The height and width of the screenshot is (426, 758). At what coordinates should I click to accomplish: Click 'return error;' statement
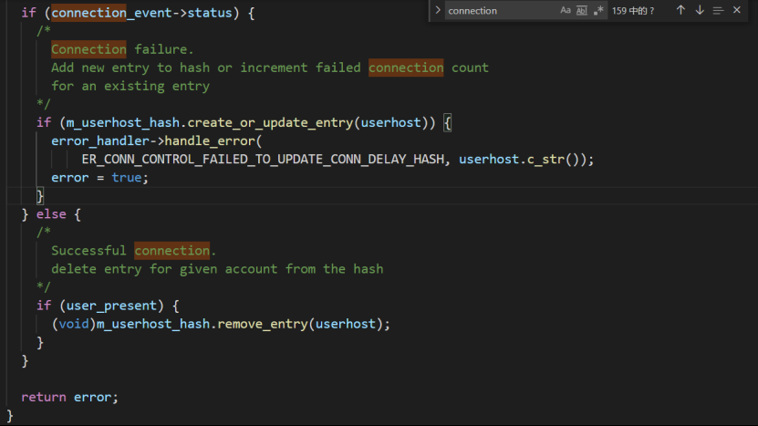pos(69,398)
